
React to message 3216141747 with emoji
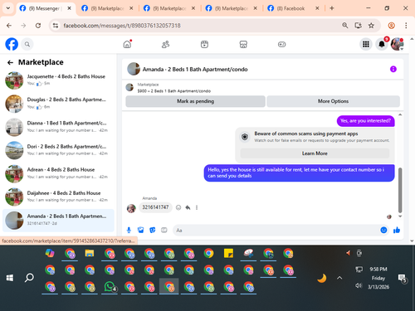click(178, 207)
